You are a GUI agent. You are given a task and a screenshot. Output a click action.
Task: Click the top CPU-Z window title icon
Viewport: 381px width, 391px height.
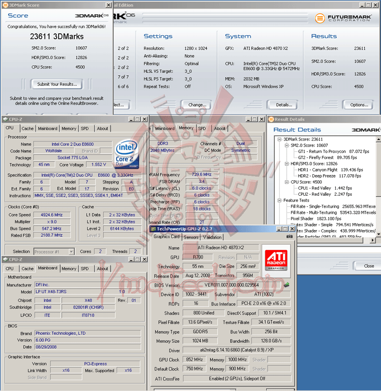point(5,119)
